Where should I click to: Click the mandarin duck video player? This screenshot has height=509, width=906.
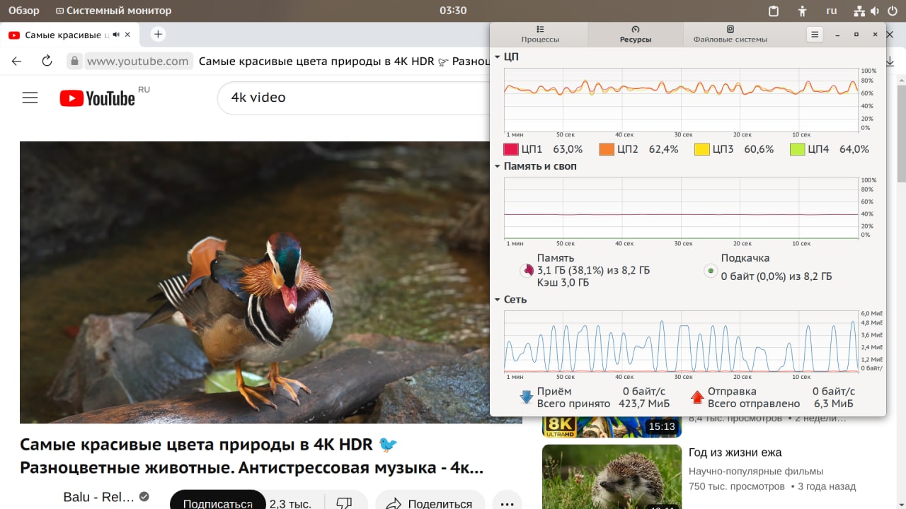(271, 282)
